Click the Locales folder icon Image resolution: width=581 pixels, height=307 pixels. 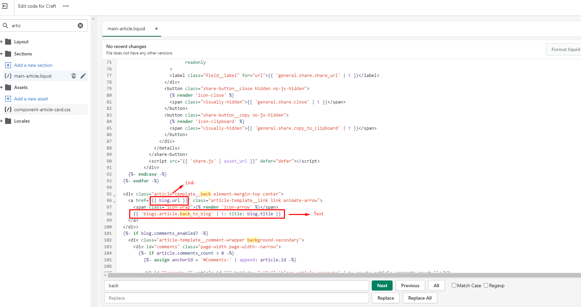[8, 121]
